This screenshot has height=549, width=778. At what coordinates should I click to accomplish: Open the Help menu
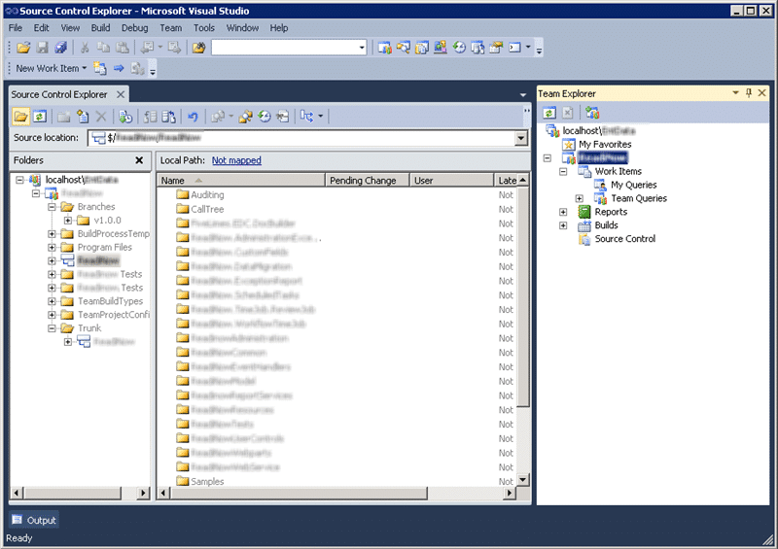(279, 28)
